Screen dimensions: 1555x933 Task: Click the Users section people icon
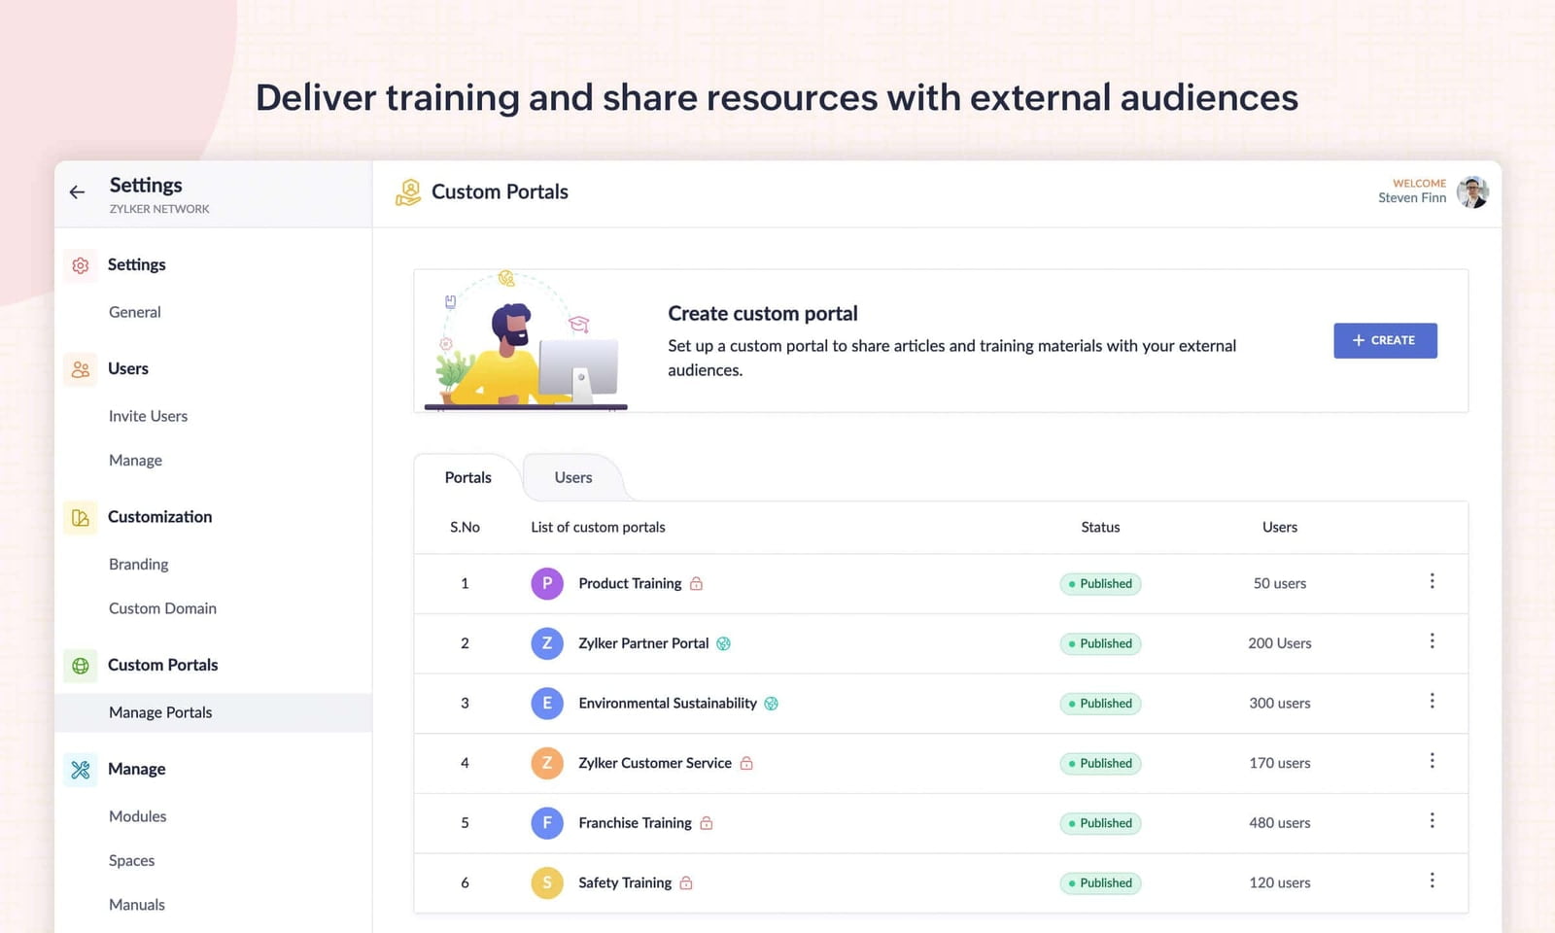pos(81,369)
